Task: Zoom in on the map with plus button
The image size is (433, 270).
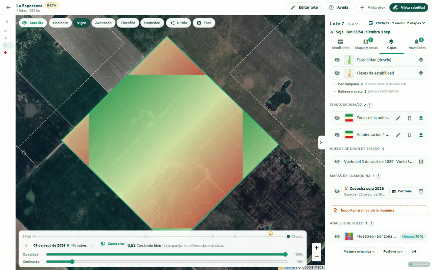Action: [x=316, y=248]
